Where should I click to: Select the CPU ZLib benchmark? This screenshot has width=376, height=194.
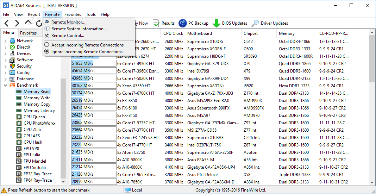coord(32,130)
